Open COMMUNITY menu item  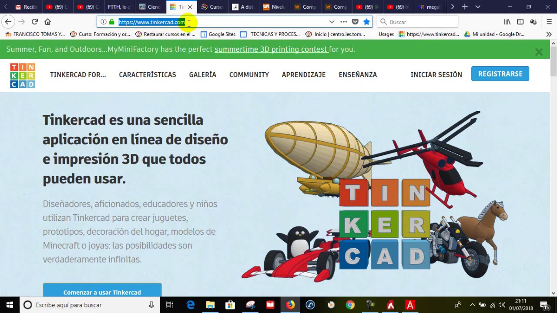[x=249, y=75]
